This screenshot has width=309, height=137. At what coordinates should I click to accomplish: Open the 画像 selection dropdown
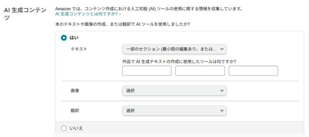tap(170, 90)
